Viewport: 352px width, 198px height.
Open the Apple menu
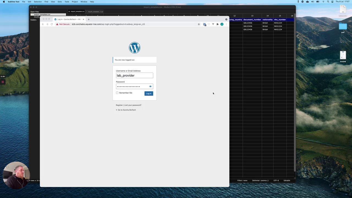pos(4,2)
